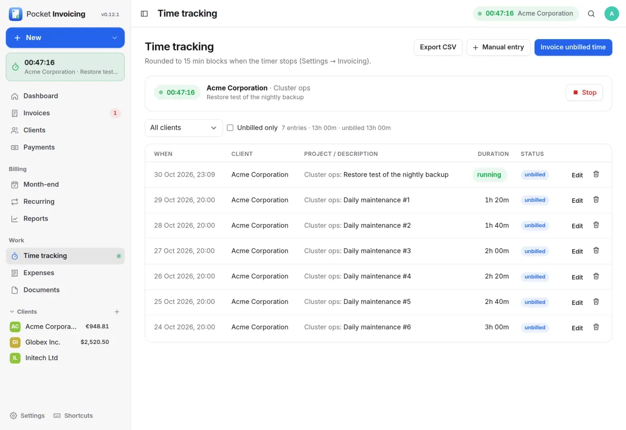Open Expenses
This screenshot has height=430, width=626.
65,273
